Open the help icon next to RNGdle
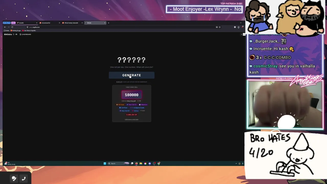The image size is (327, 184). pos(14,34)
